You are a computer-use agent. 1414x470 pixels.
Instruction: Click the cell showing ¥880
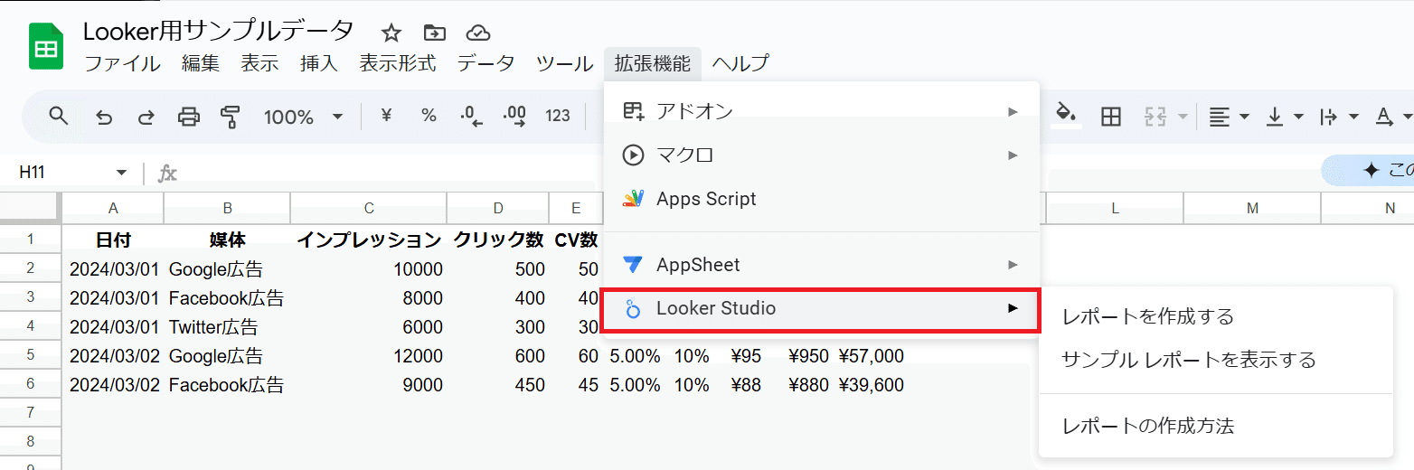[x=807, y=385]
